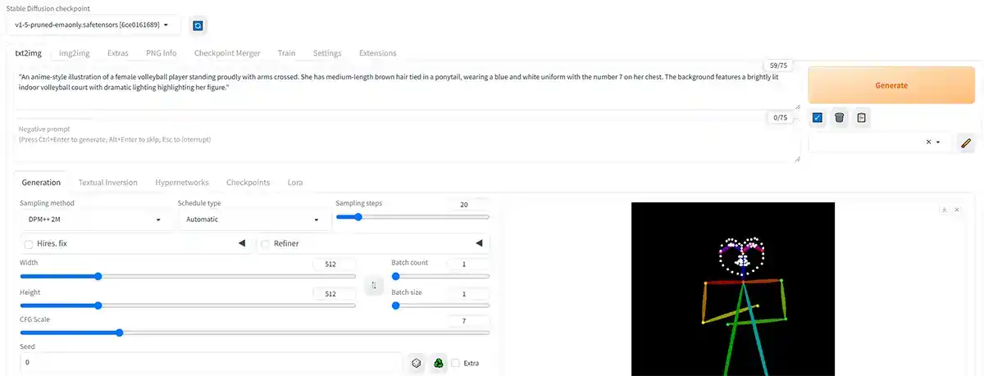Screen dimensions: 984x376
Task: Click the Sampling steps number box
Action: click(469, 204)
